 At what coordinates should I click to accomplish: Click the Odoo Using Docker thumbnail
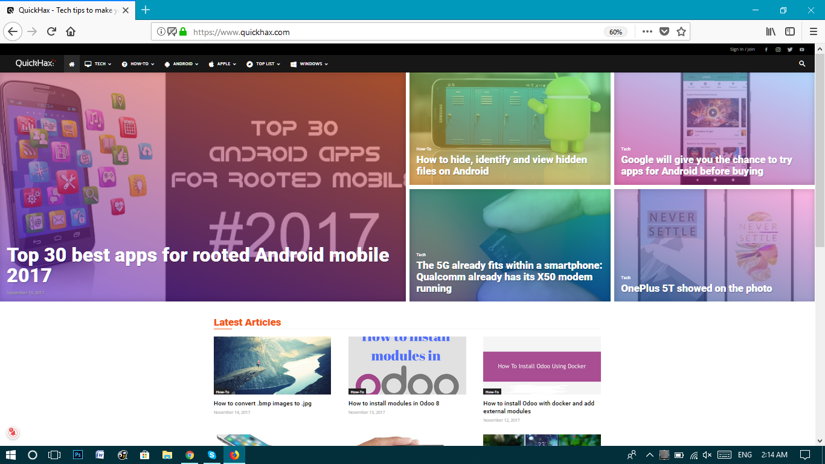[x=542, y=366]
